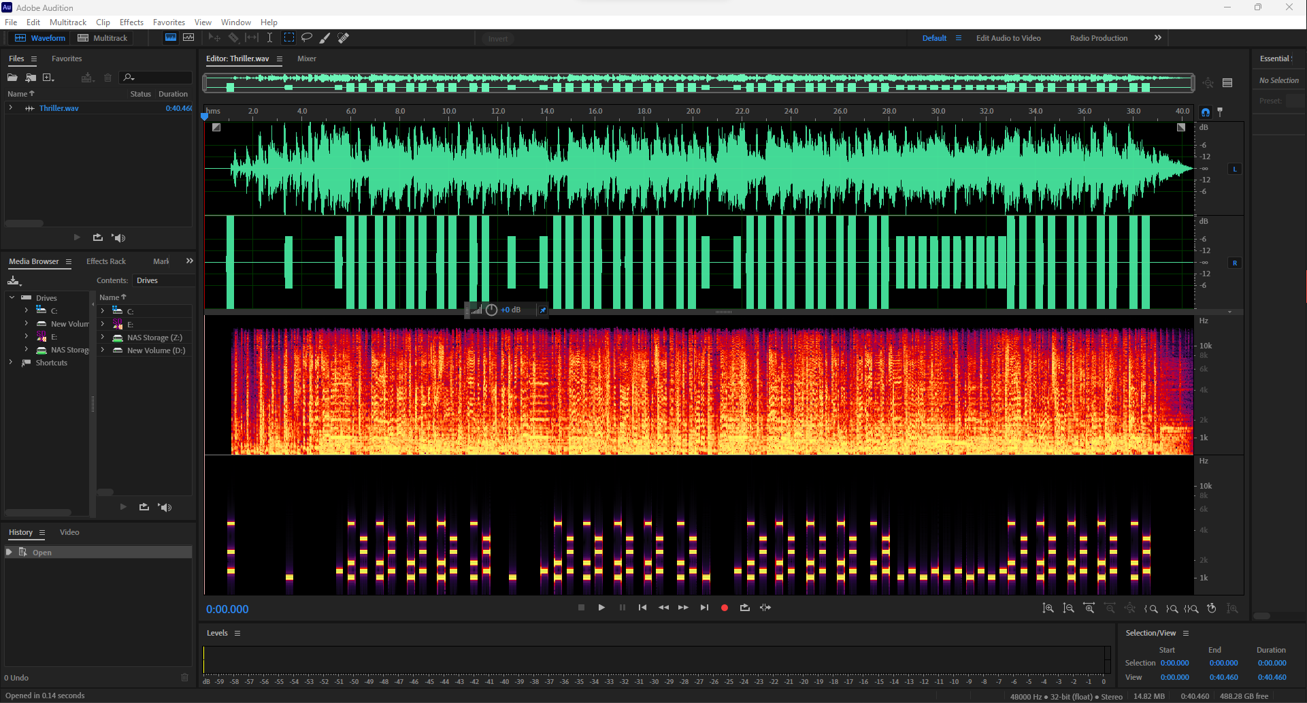This screenshot has height=703, width=1307.
Task: Select the Time Selection tool
Action: [x=270, y=37]
